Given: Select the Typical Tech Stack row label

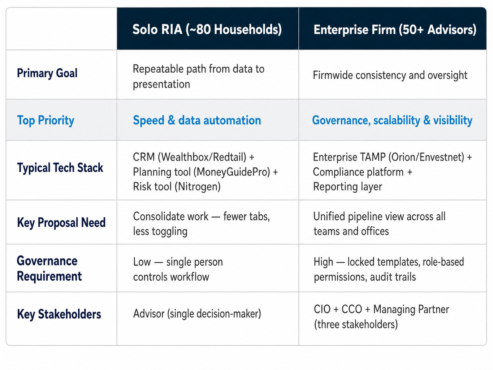Looking at the screenshot, I should (x=60, y=168).
